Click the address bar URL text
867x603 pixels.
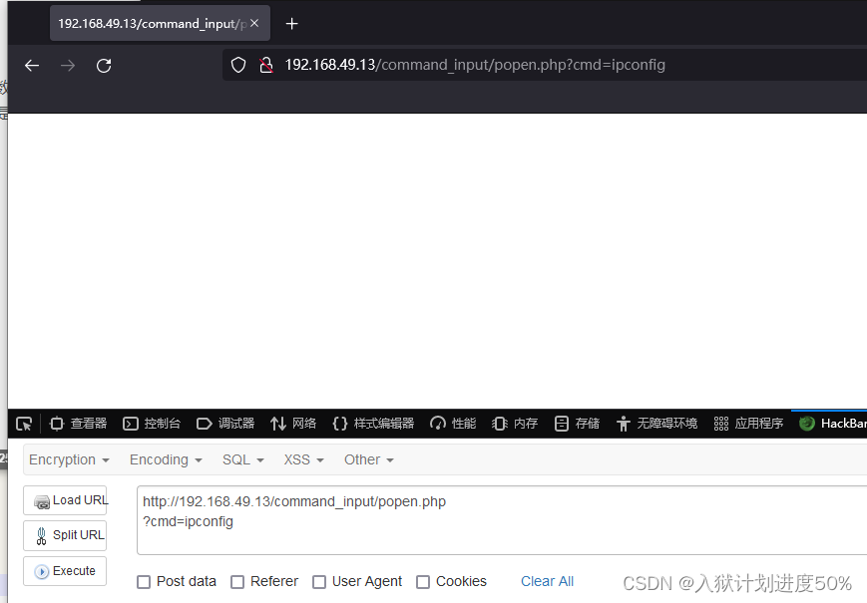(x=475, y=65)
